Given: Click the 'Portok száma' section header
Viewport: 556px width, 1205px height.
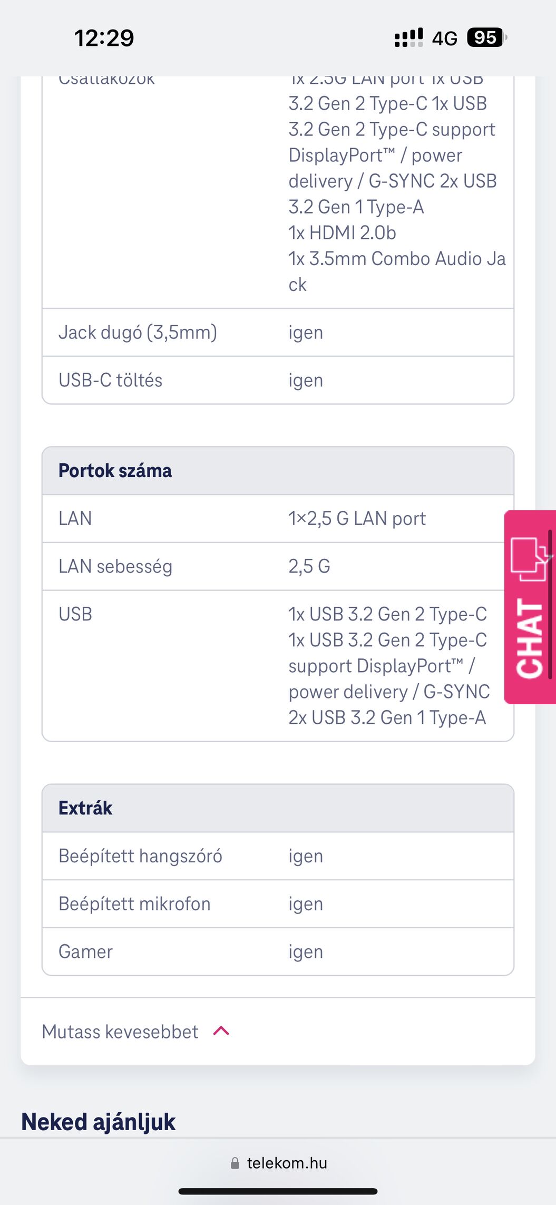Looking at the screenshot, I should 115,471.
